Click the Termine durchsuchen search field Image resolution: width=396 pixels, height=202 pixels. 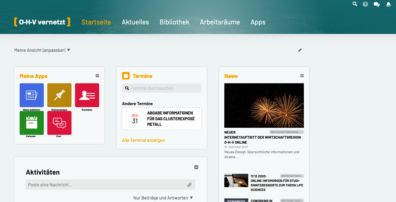click(162, 88)
